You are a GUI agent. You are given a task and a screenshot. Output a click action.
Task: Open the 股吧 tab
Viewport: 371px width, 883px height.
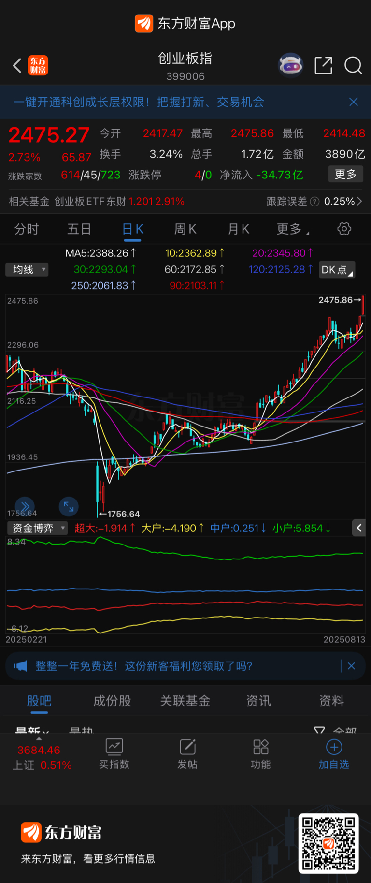click(x=39, y=701)
